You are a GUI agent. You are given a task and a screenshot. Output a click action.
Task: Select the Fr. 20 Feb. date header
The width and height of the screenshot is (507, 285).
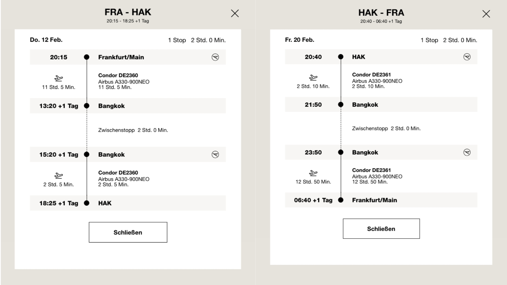click(x=299, y=40)
